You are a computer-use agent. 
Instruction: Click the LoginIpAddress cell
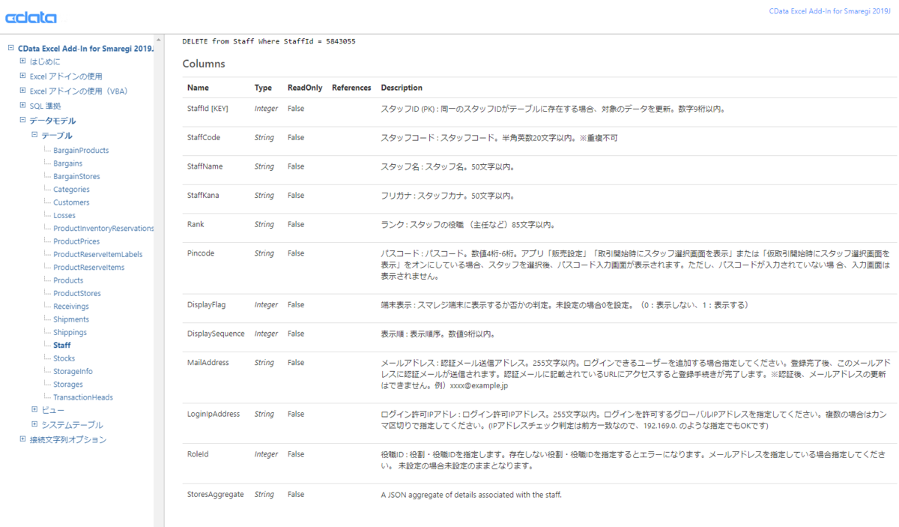pyautogui.click(x=214, y=414)
